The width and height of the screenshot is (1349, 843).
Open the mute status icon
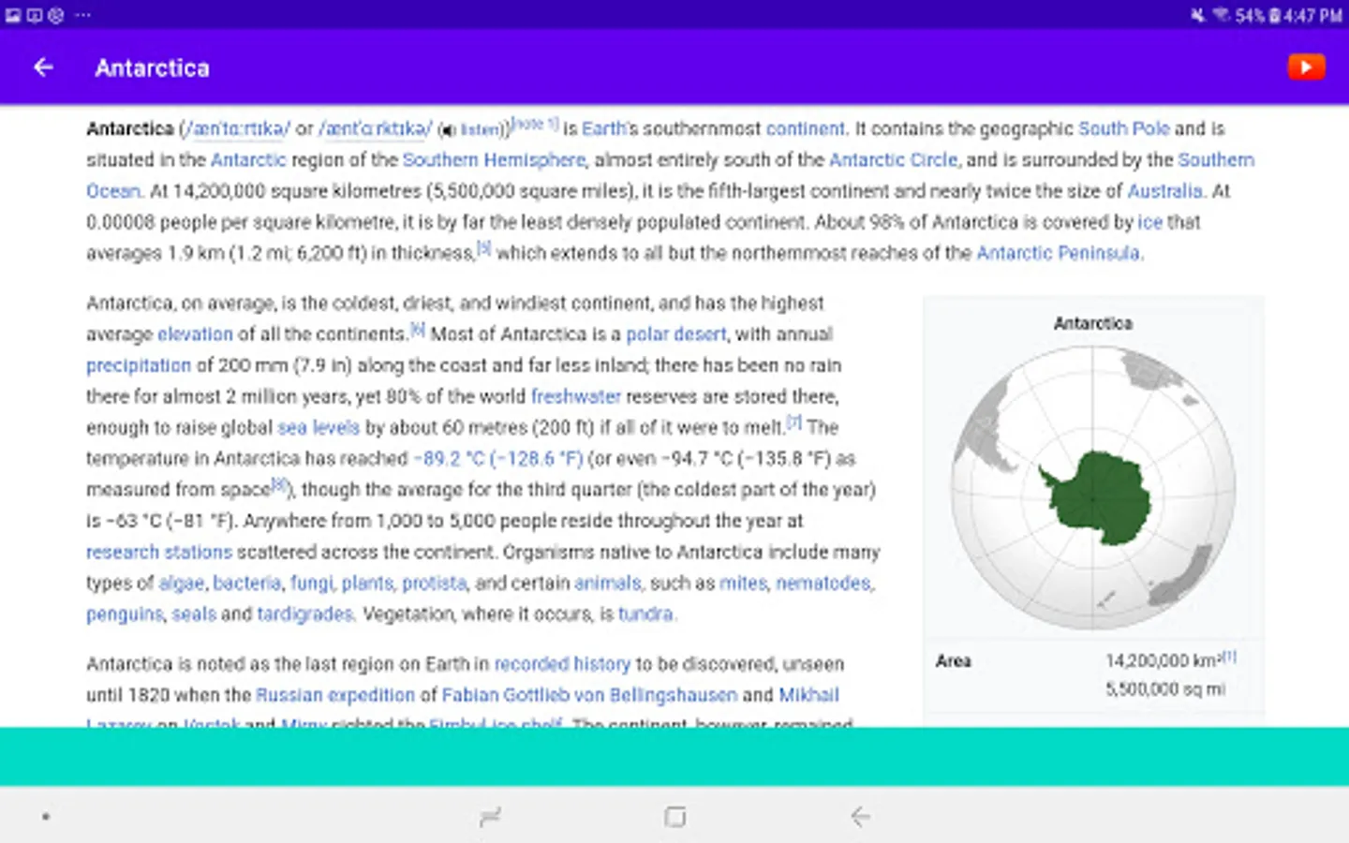pyautogui.click(x=1197, y=15)
